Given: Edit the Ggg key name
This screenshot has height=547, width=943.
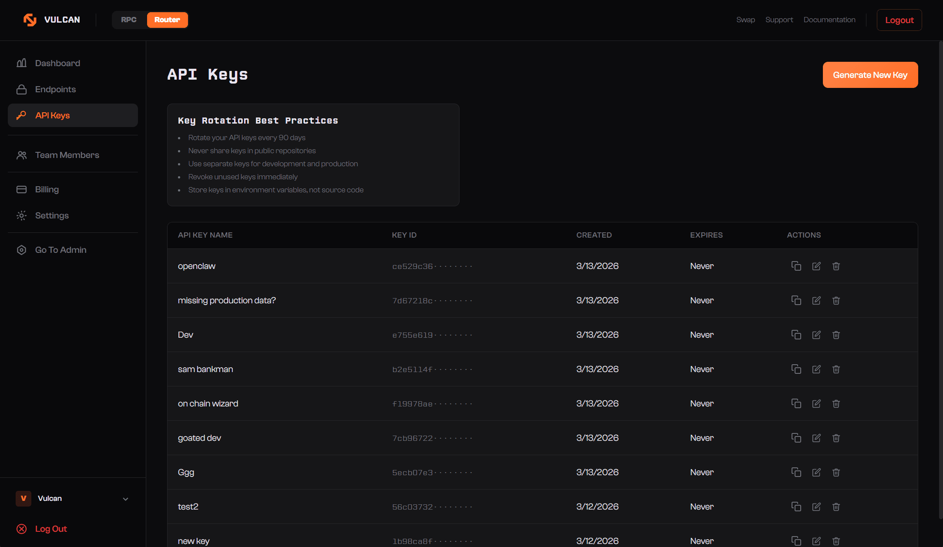Looking at the screenshot, I should [816, 472].
